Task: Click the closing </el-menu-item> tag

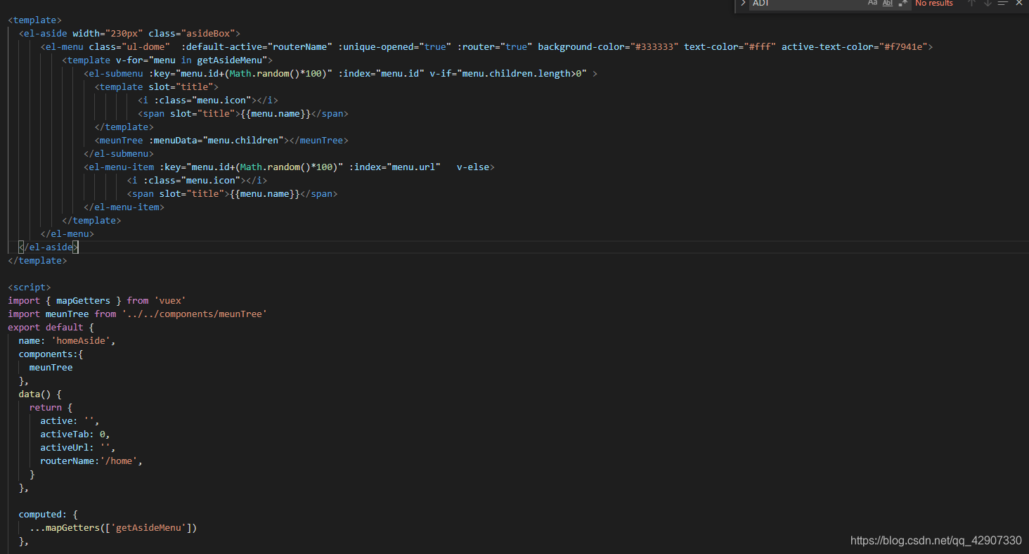Action: [x=124, y=207]
